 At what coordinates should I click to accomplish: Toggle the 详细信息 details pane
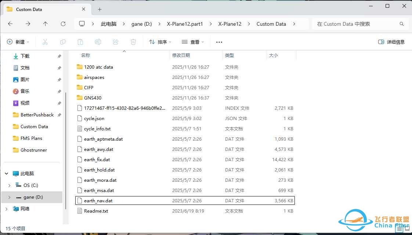[390, 42]
